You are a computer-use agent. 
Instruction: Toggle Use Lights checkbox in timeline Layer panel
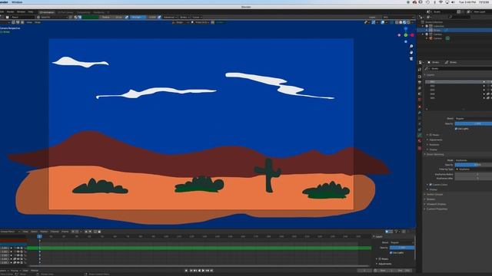click(x=391, y=252)
